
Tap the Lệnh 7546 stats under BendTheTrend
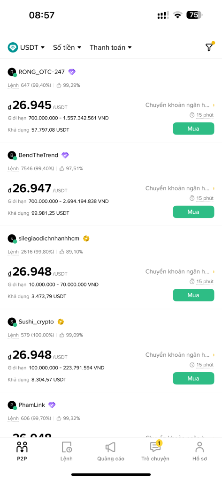31,168
